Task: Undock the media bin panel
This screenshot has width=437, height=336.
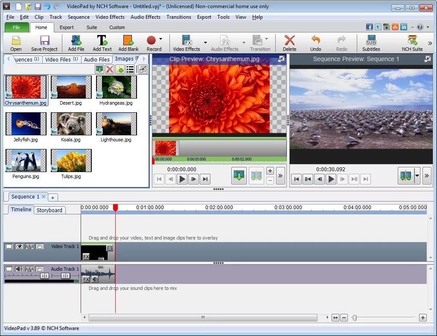Action: coord(143,69)
